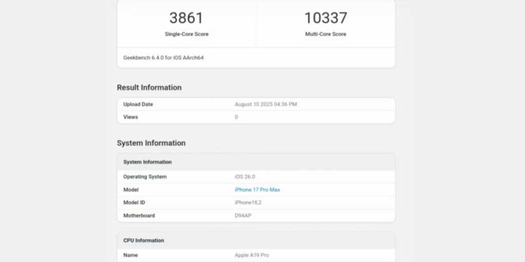This screenshot has width=525, height=262.
Task: Click the large System Information section heading
Action: (151, 143)
